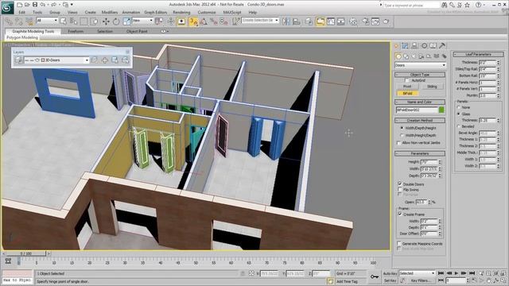Collapse the Name and Color rollout
This screenshot has height=286, width=509.
point(420,102)
